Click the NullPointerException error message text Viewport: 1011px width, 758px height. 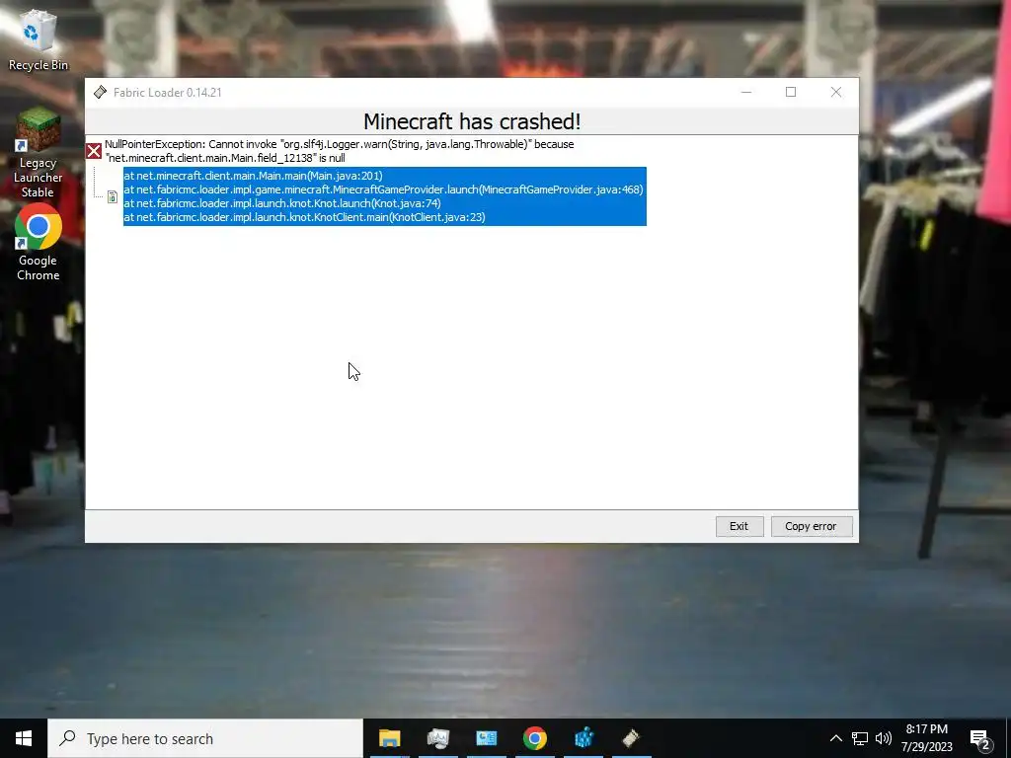pos(340,151)
